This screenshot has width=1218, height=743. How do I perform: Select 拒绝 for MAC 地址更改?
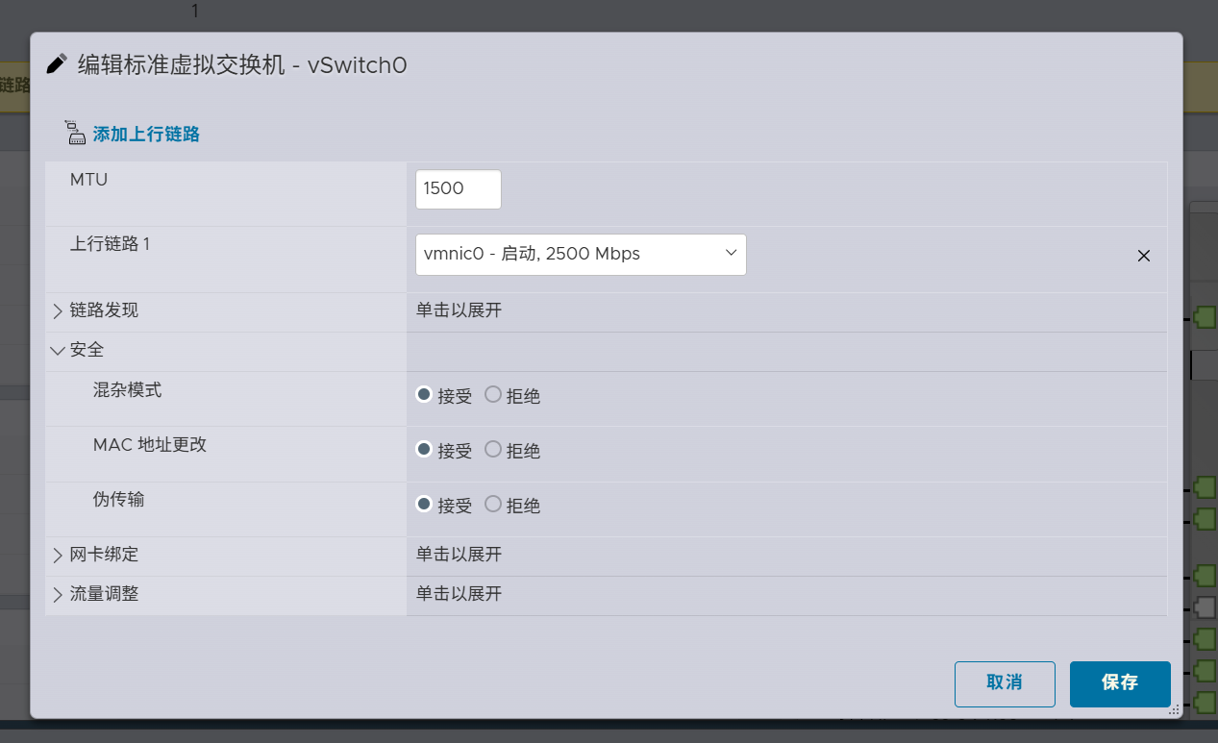[492, 449]
